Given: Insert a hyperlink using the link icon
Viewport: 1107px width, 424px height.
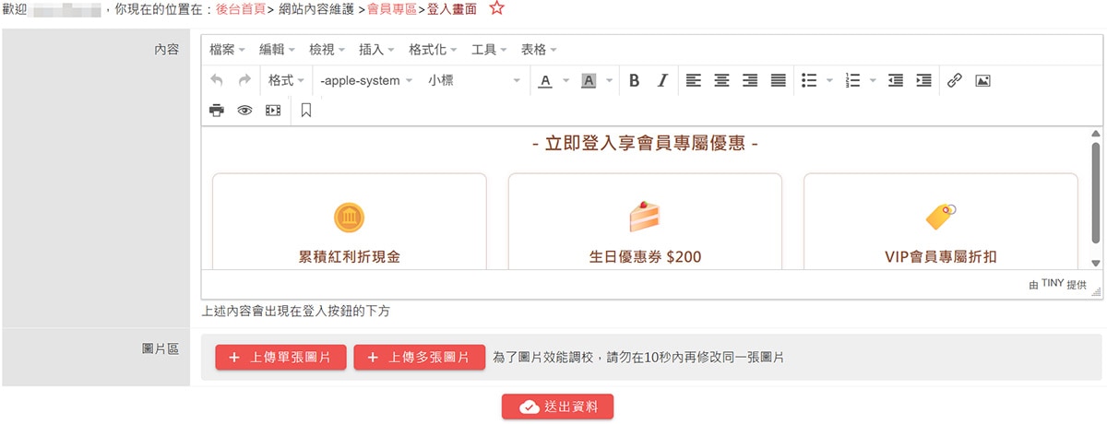Looking at the screenshot, I should [x=955, y=81].
